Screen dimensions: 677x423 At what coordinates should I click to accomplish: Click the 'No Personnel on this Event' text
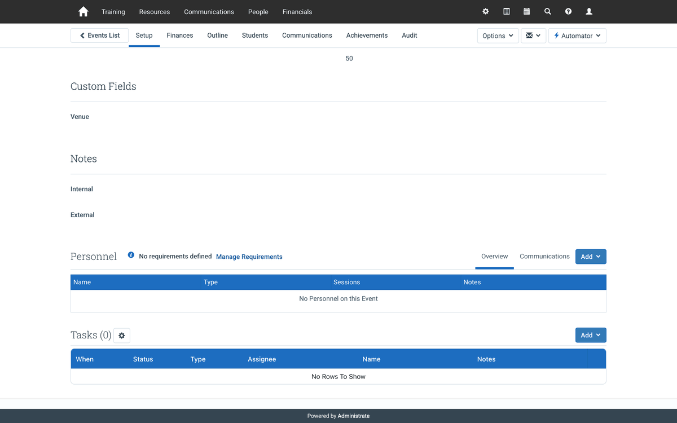(x=338, y=298)
